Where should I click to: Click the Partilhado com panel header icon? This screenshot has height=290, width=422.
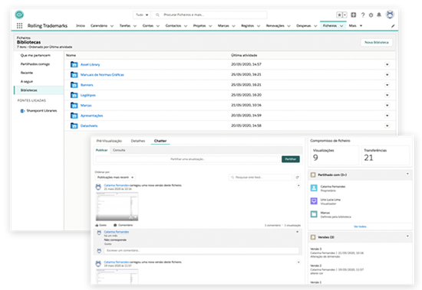point(313,174)
